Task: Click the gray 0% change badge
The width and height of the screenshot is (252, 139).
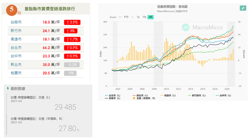Action: tap(70, 73)
